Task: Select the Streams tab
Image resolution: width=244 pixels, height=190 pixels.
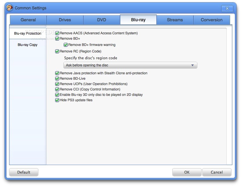Action: 175,20
